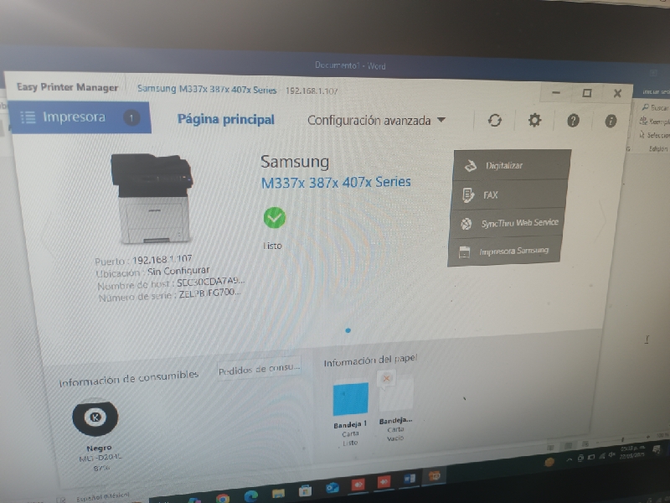This screenshot has width=670, height=503.
Task: Click the list icon beside Impresora
Action: [x=28, y=117]
